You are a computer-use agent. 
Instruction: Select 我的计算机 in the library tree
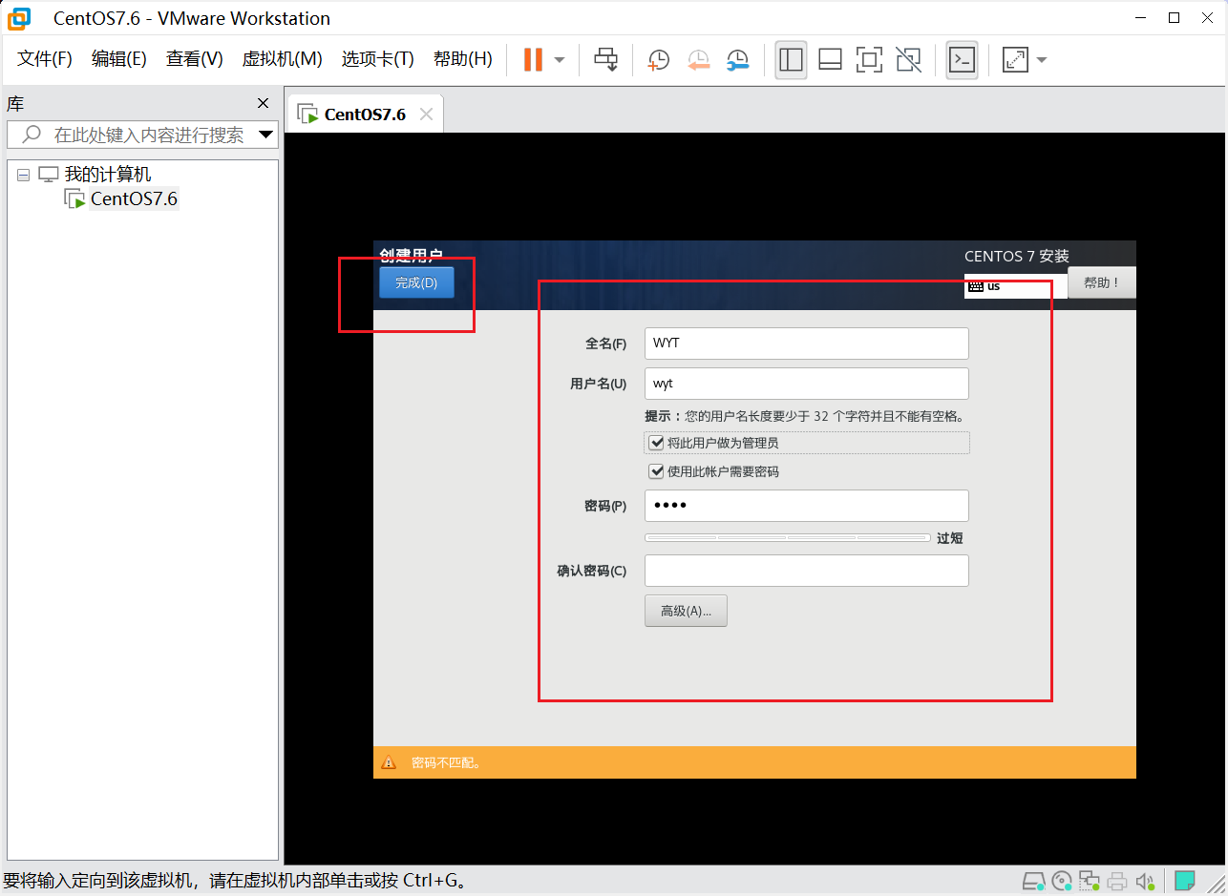point(107,175)
